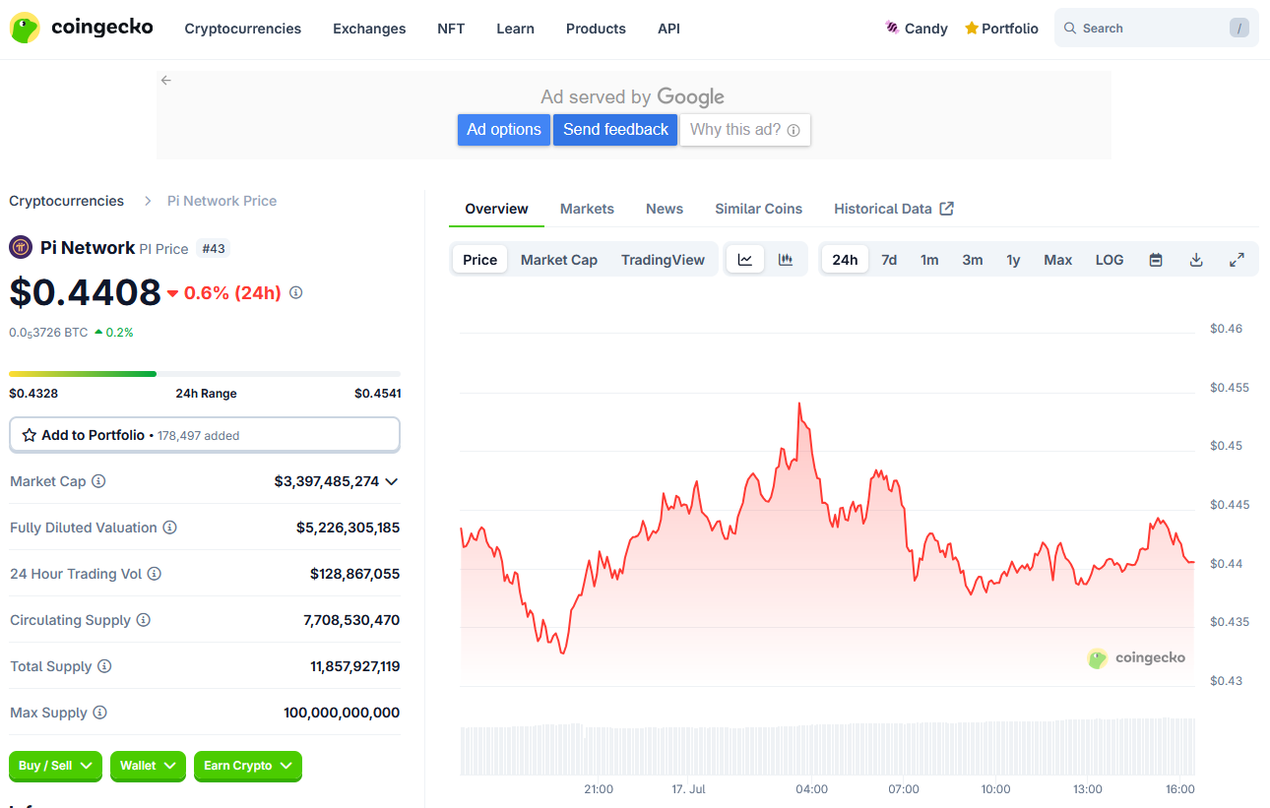Switch to the News tab

665,209
